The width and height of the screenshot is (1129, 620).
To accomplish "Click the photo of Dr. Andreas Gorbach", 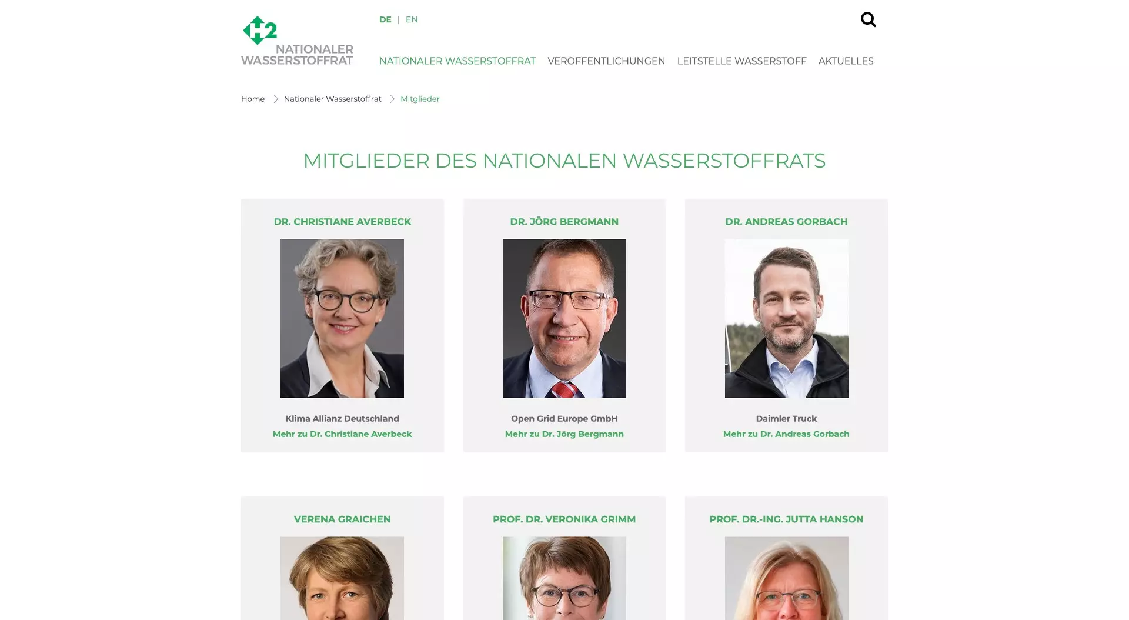I will pyautogui.click(x=786, y=318).
